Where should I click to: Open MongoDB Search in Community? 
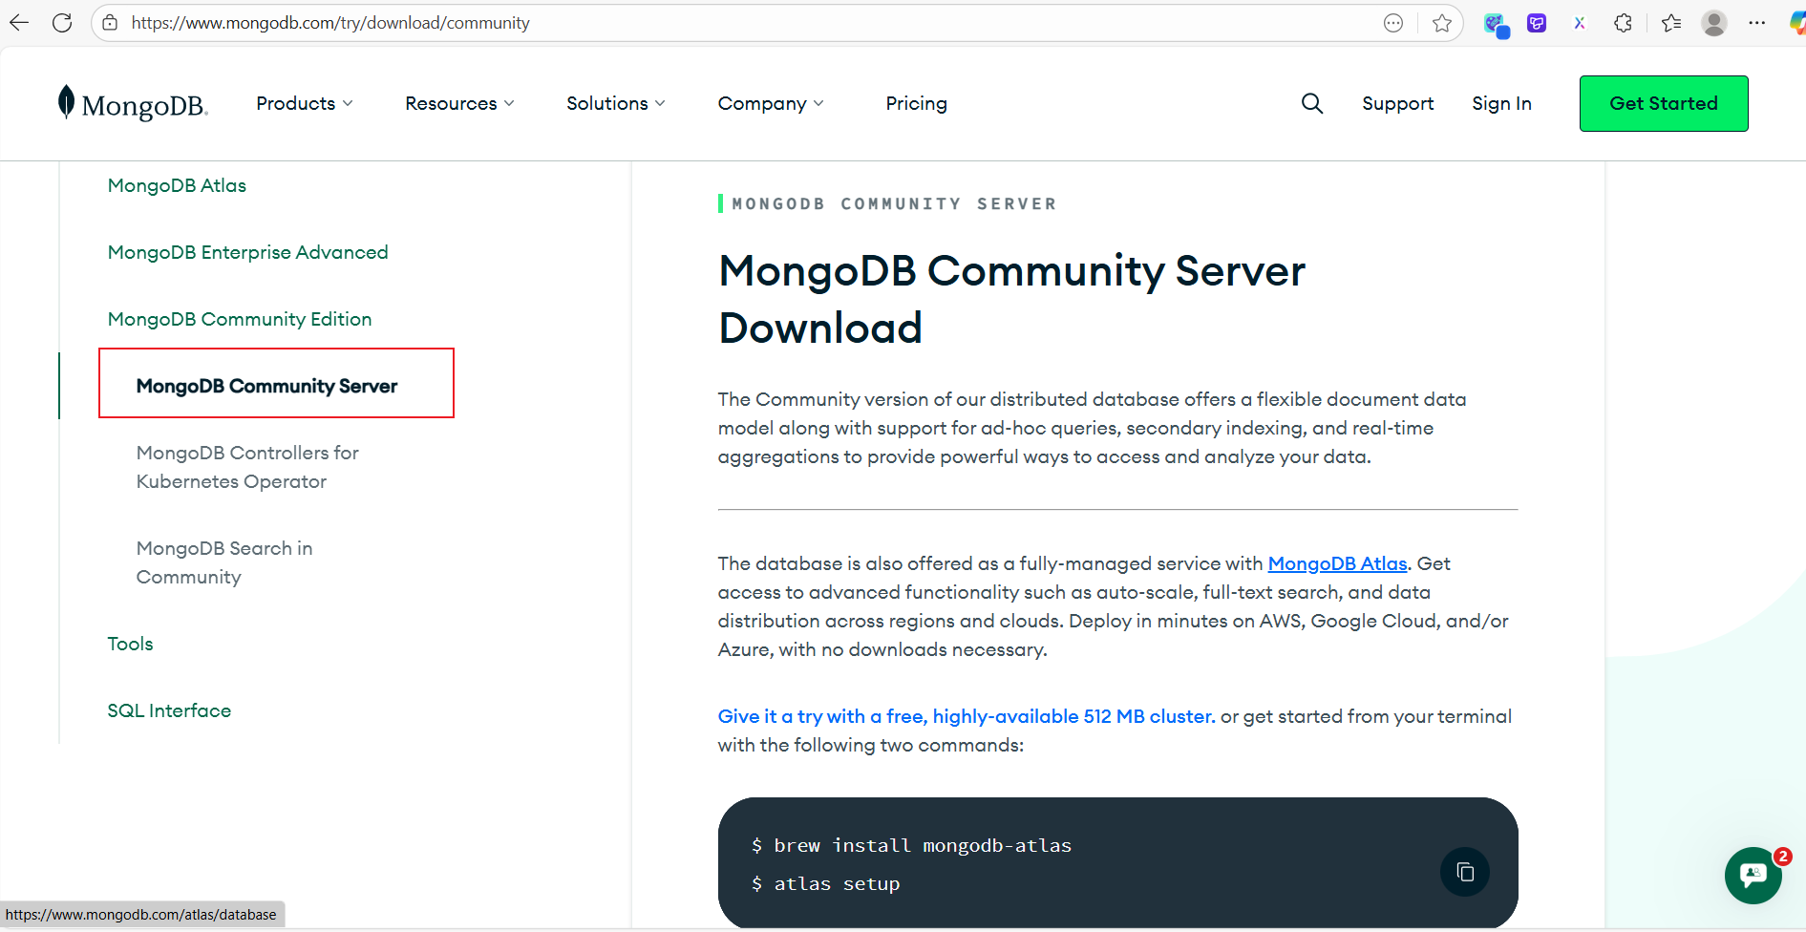tap(224, 562)
